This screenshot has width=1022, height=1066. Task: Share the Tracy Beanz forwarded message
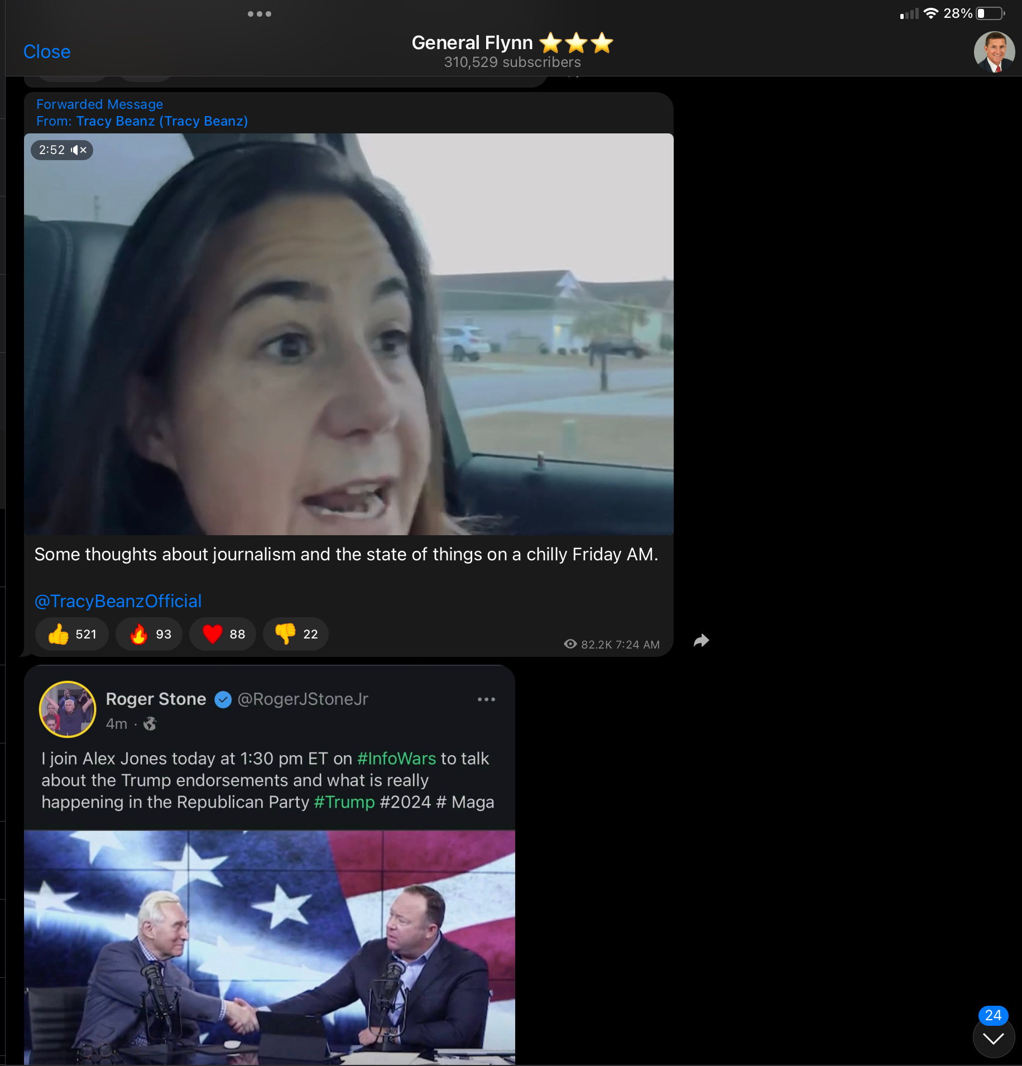point(702,641)
